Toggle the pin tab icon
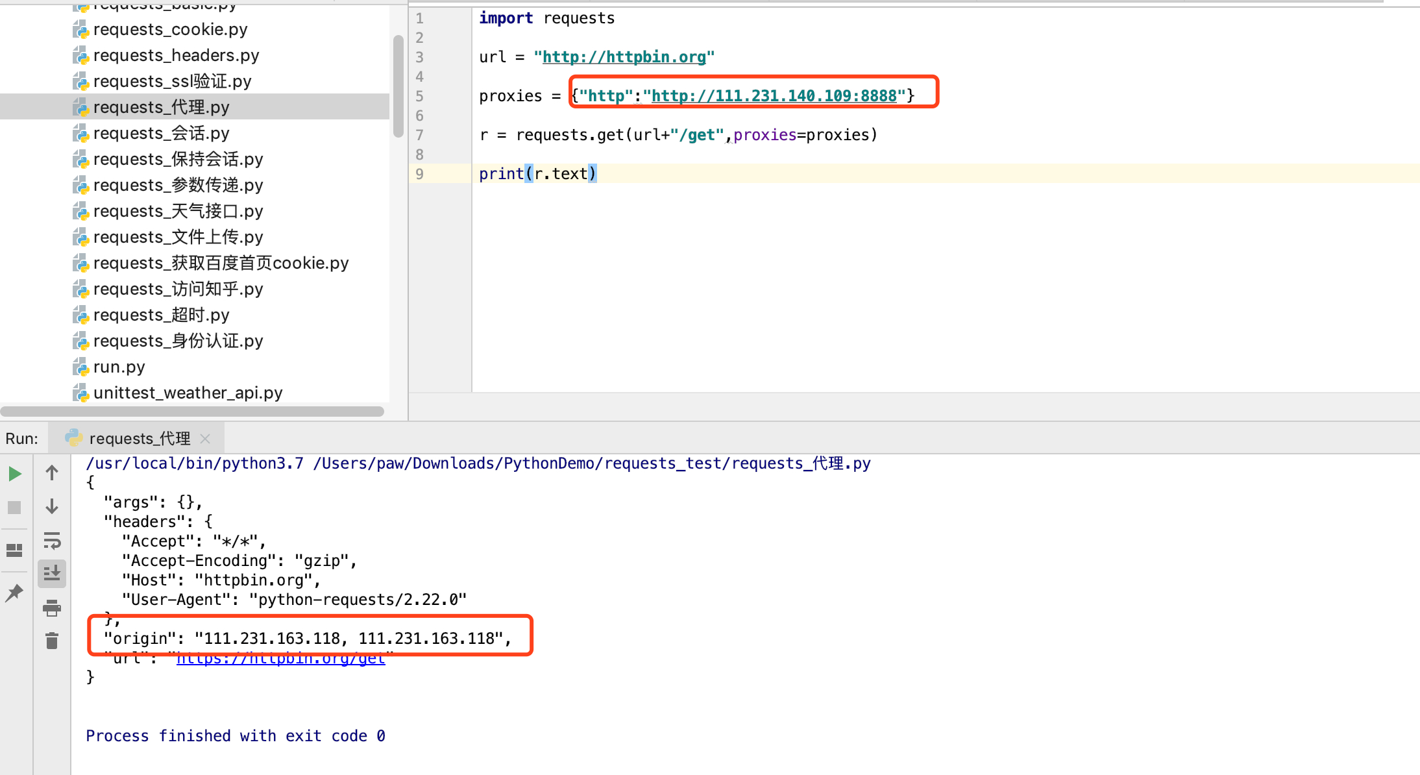1420x775 pixels. click(x=14, y=592)
